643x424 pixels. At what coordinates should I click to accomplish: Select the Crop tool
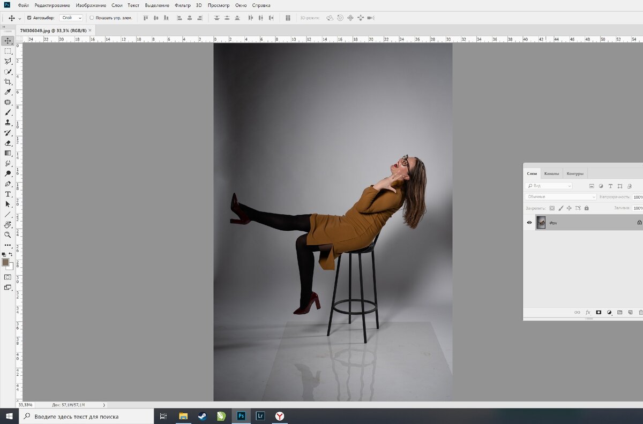(x=8, y=82)
